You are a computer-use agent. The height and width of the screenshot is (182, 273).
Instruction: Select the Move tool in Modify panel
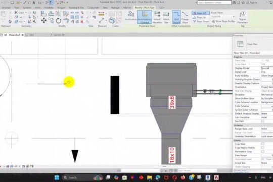point(43,20)
